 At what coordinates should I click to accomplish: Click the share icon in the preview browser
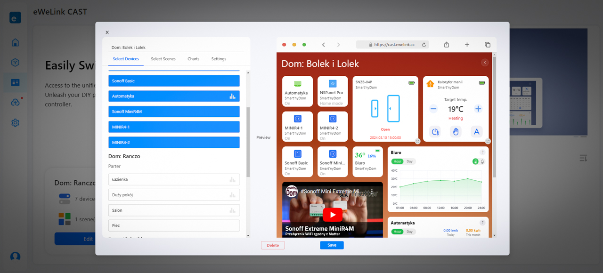click(x=447, y=45)
